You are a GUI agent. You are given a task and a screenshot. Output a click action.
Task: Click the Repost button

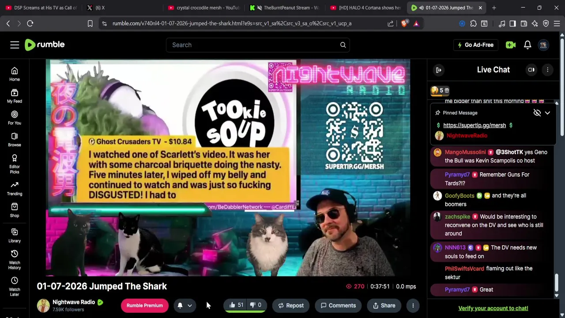tap(290, 305)
